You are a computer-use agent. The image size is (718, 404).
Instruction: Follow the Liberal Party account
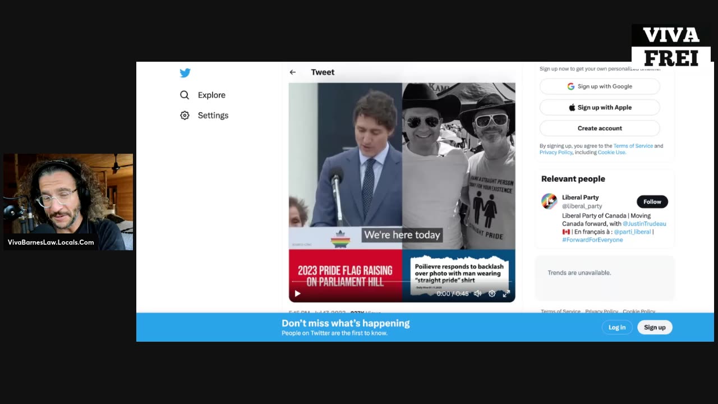coord(652,201)
